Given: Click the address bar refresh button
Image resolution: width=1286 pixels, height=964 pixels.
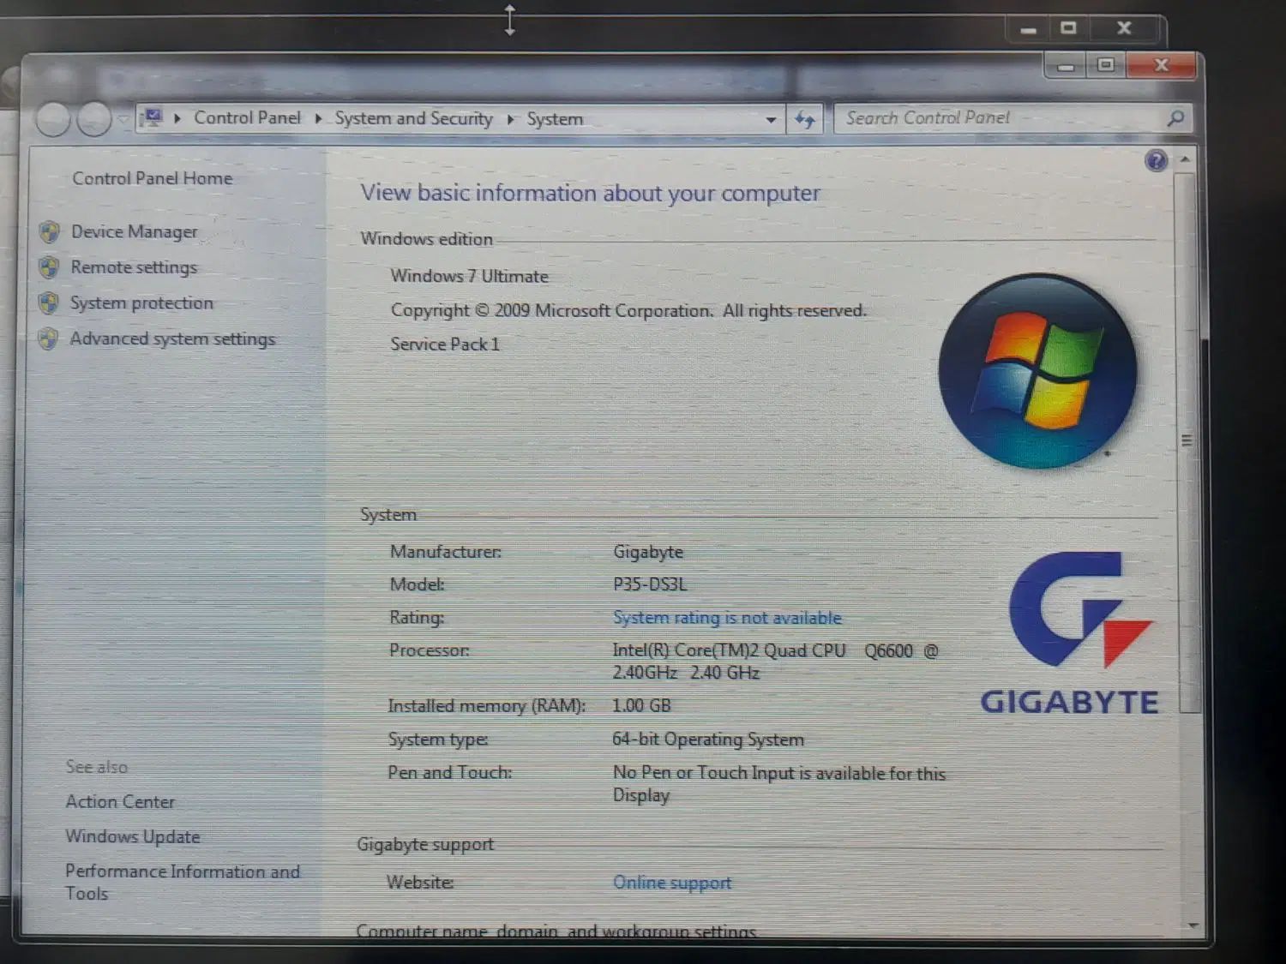Looking at the screenshot, I should 804,120.
